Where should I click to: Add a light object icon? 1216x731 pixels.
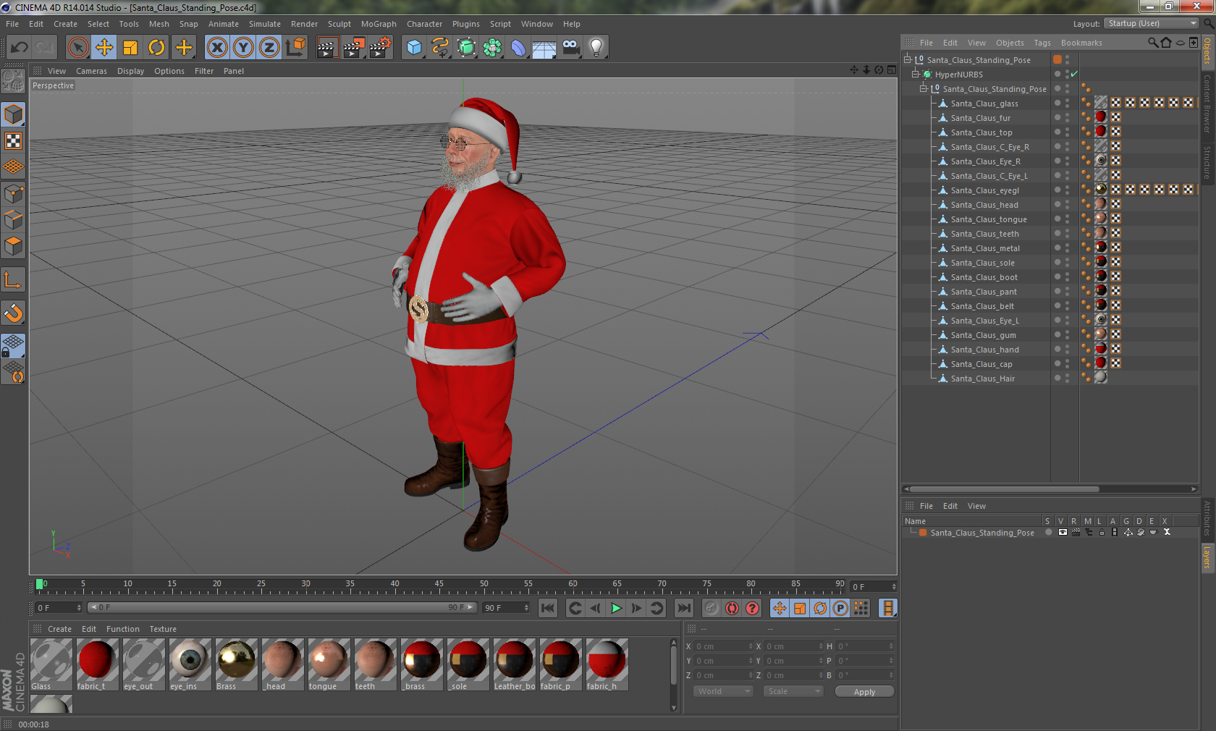point(596,48)
